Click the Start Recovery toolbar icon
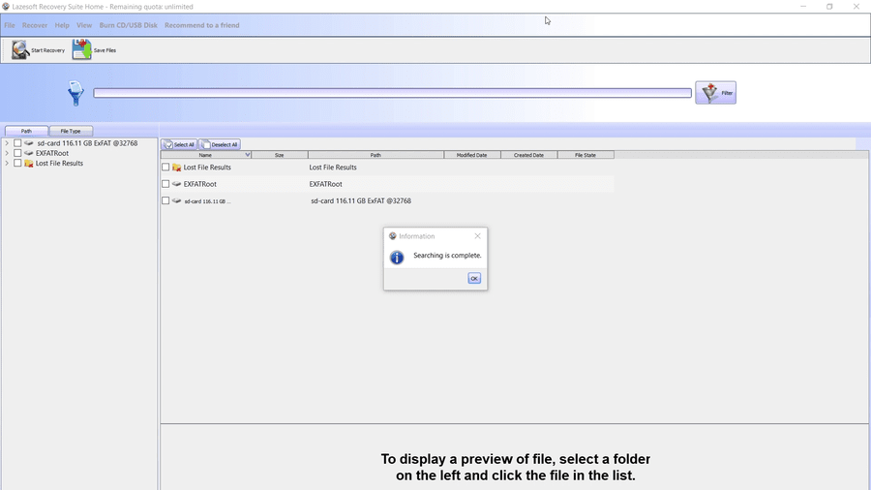The height and width of the screenshot is (490, 871). (20, 50)
